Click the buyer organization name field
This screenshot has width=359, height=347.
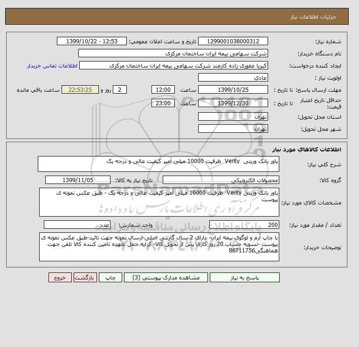pyautogui.click(x=173, y=53)
